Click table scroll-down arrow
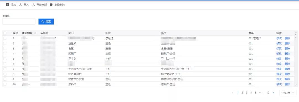The width and height of the screenshot is (299, 102). [x=296, y=85]
